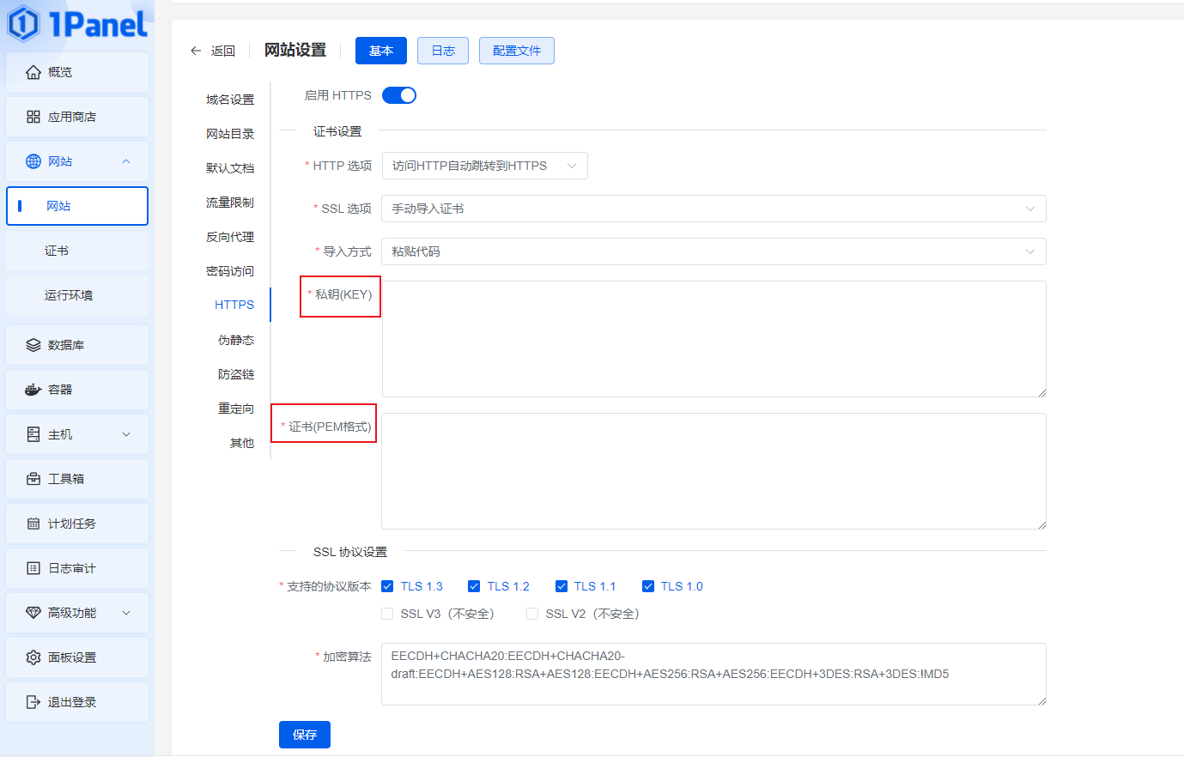Switch to the 配置文件 tab

click(516, 51)
